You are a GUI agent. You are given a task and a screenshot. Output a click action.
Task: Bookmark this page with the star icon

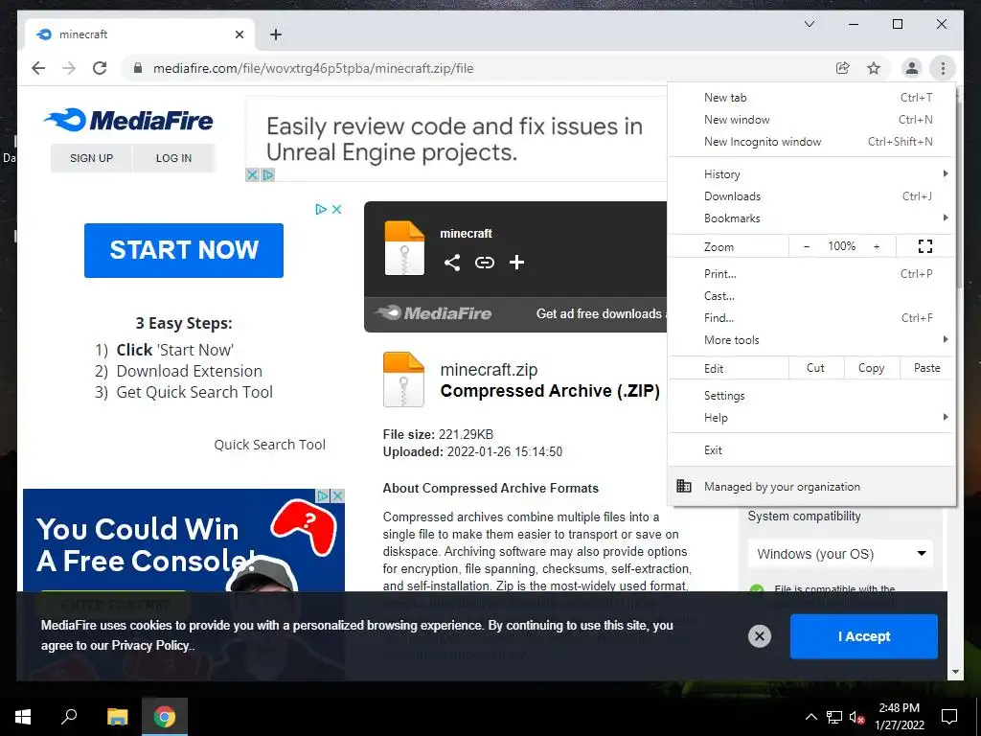click(874, 68)
